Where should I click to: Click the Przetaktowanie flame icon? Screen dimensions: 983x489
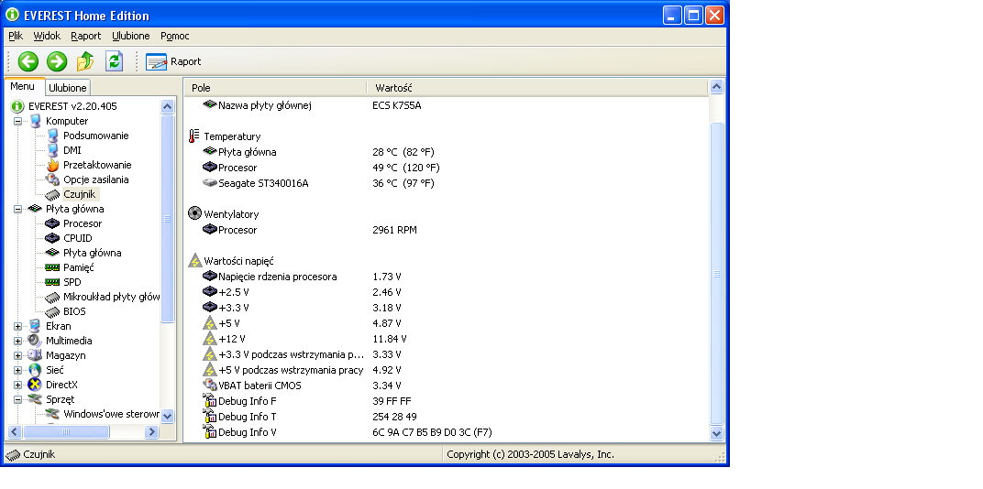pos(52,165)
